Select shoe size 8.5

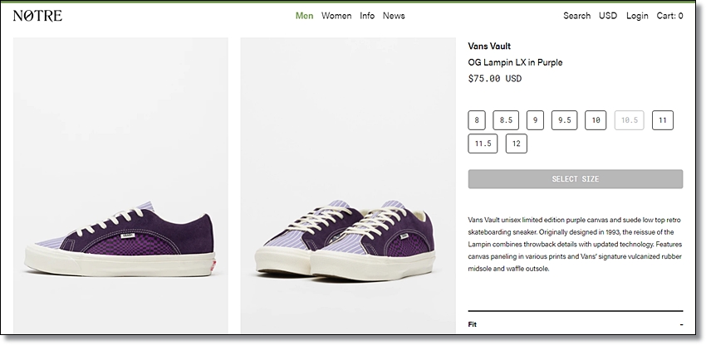tap(506, 120)
